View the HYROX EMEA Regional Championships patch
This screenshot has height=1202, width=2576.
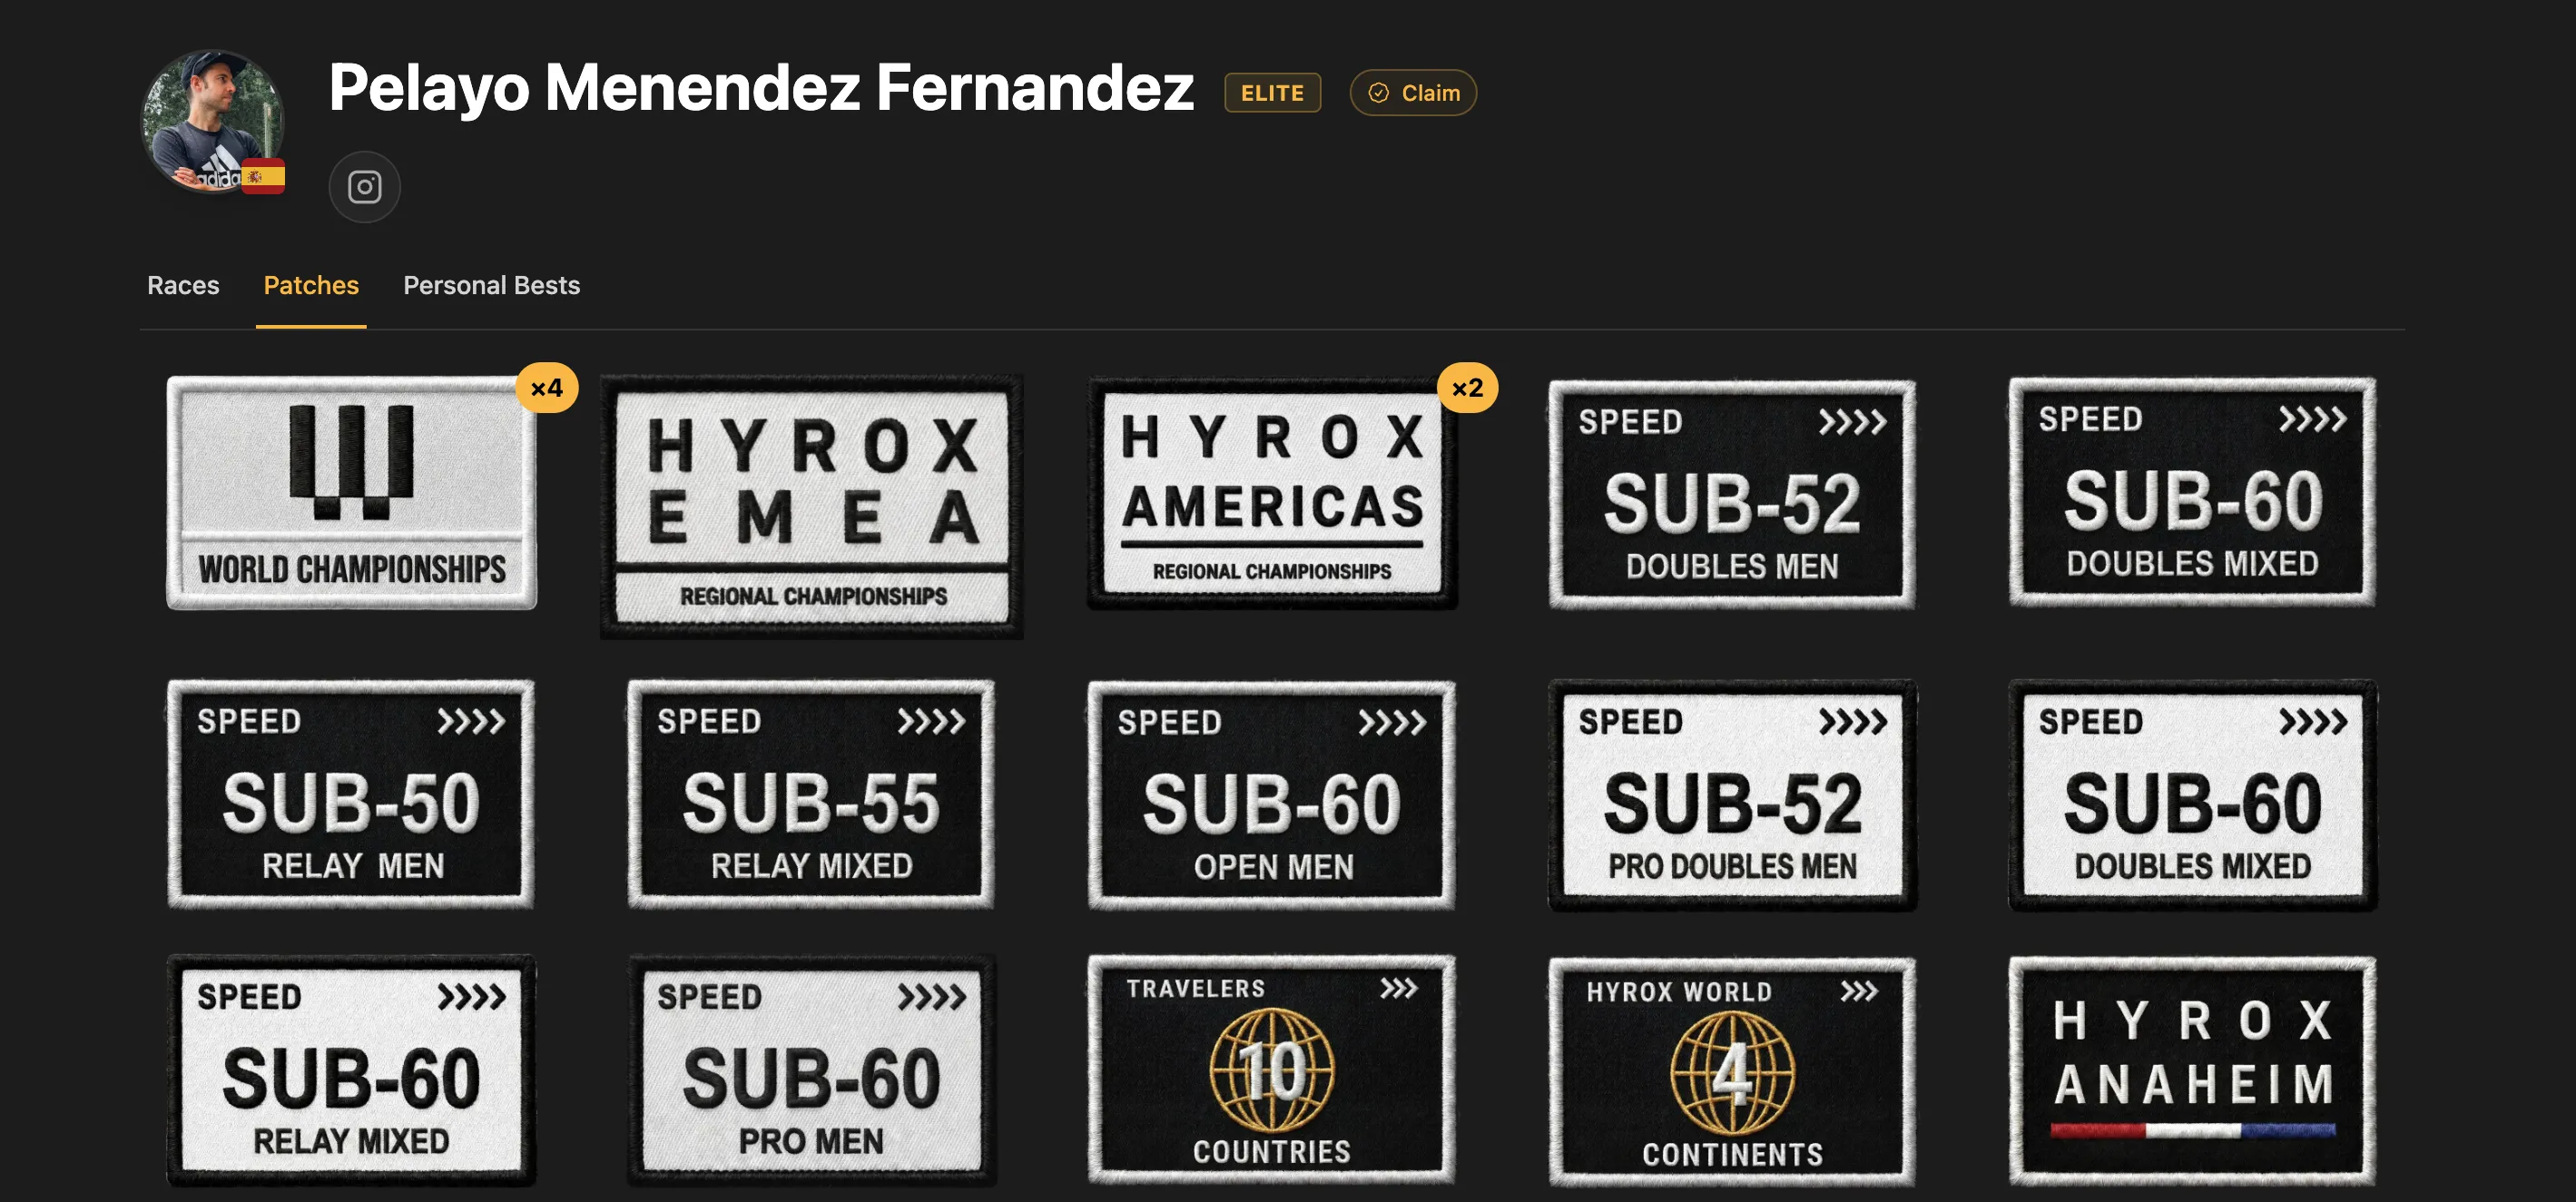[x=812, y=506]
